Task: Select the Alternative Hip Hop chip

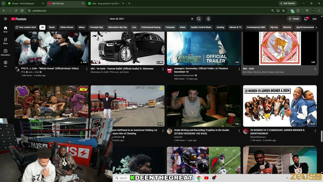Action: pyautogui.click(x=117, y=27)
